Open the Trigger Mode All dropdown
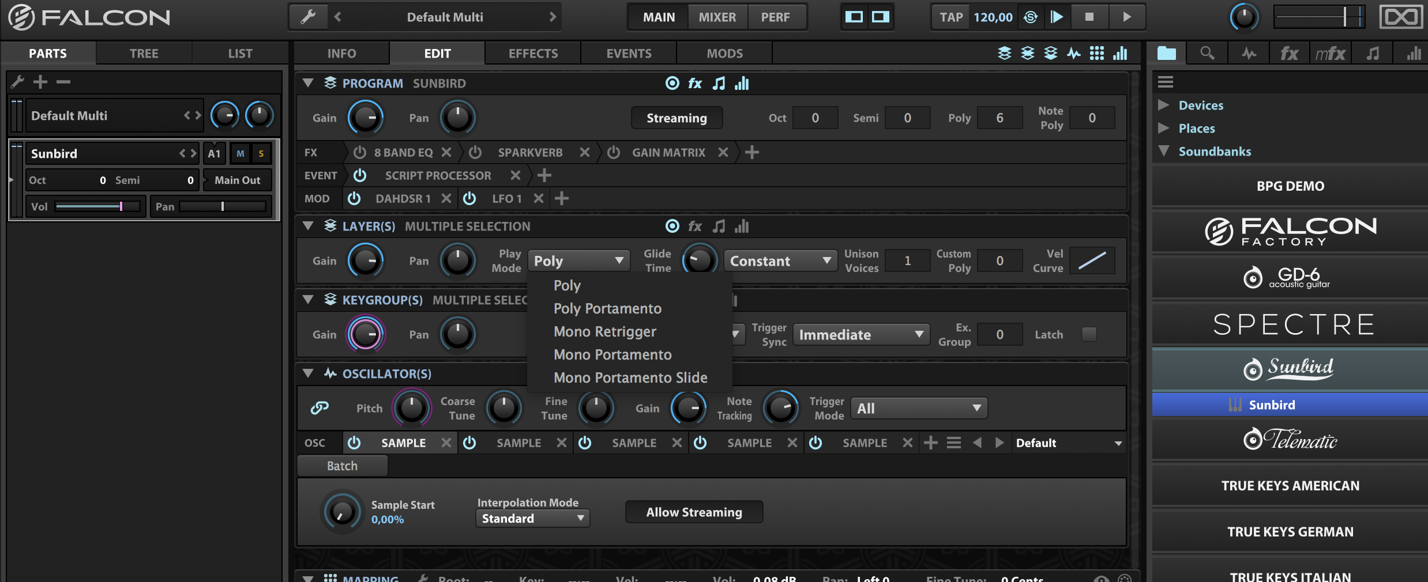This screenshot has width=1428, height=582. [919, 409]
